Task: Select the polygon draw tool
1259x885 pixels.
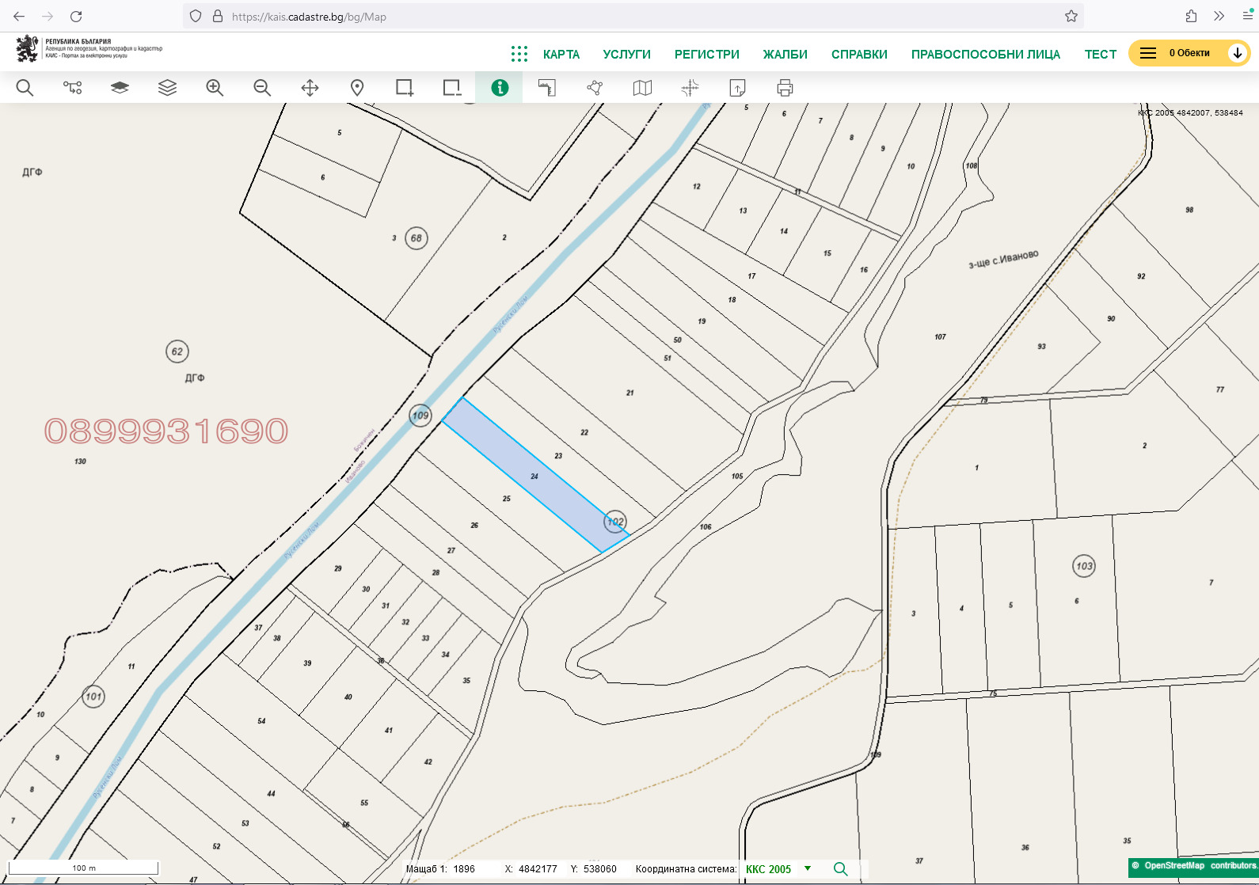Action: pyautogui.click(x=595, y=88)
